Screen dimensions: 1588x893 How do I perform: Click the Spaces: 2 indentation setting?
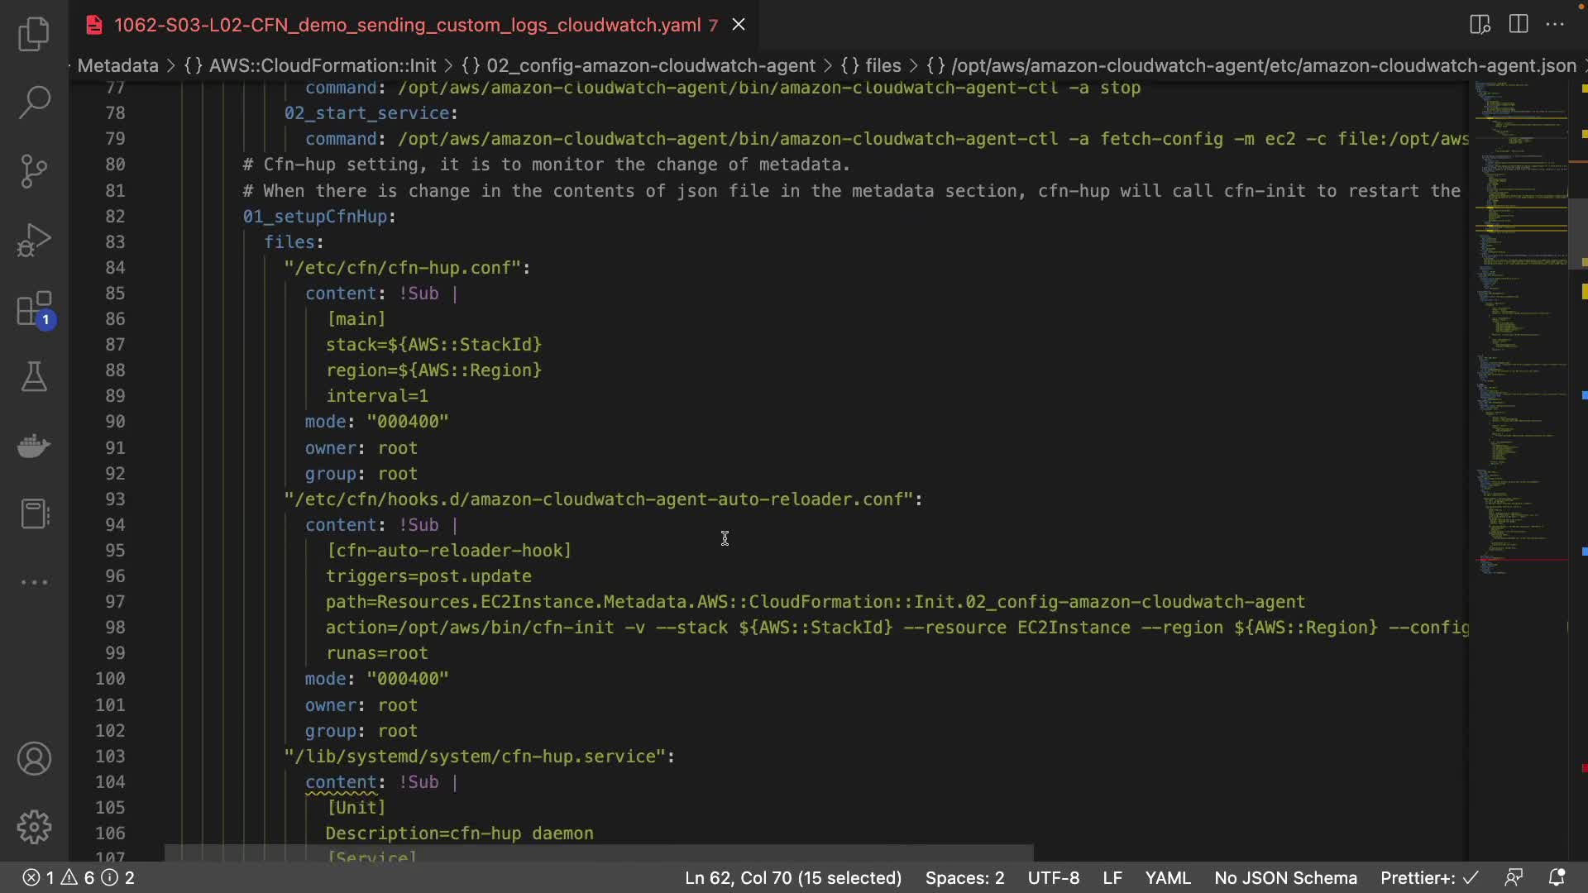click(964, 877)
